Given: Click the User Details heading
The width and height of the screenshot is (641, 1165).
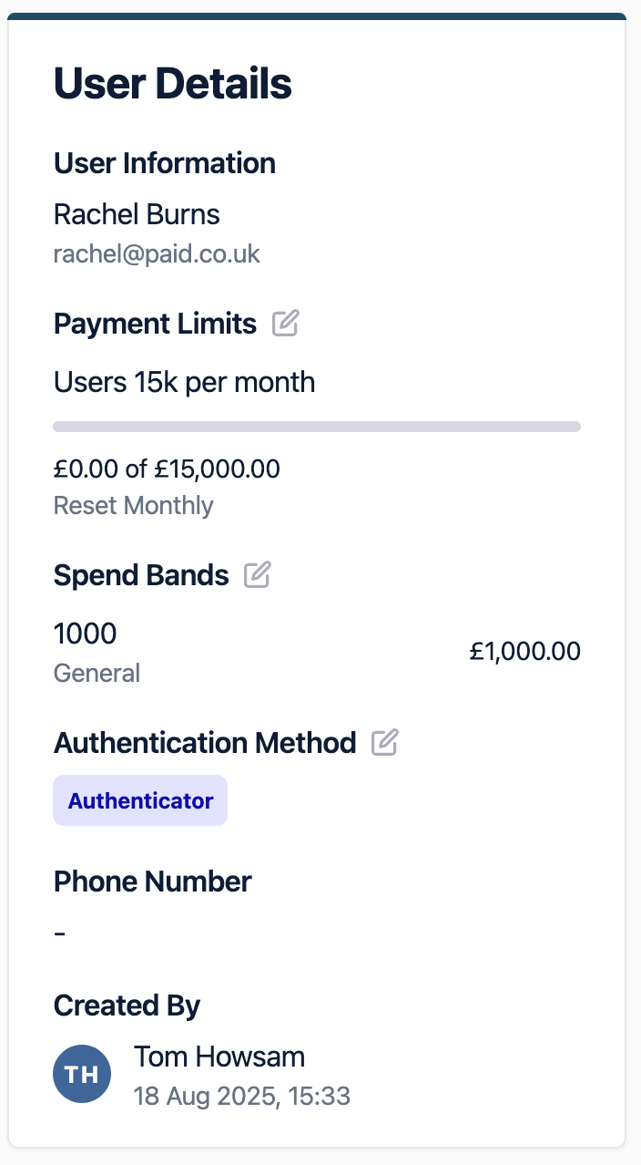Looking at the screenshot, I should [x=172, y=84].
